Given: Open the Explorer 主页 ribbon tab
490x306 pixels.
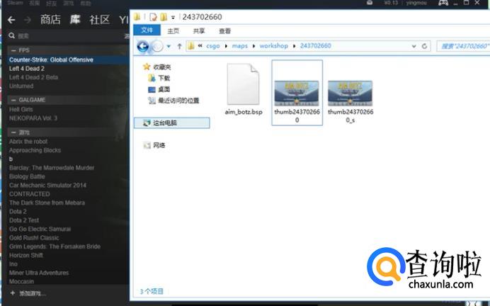Looking at the screenshot, I should (x=173, y=31).
